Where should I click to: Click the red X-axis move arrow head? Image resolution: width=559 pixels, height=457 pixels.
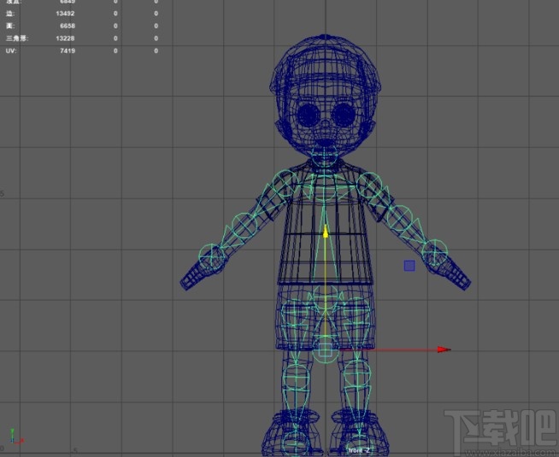click(x=444, y=349)
